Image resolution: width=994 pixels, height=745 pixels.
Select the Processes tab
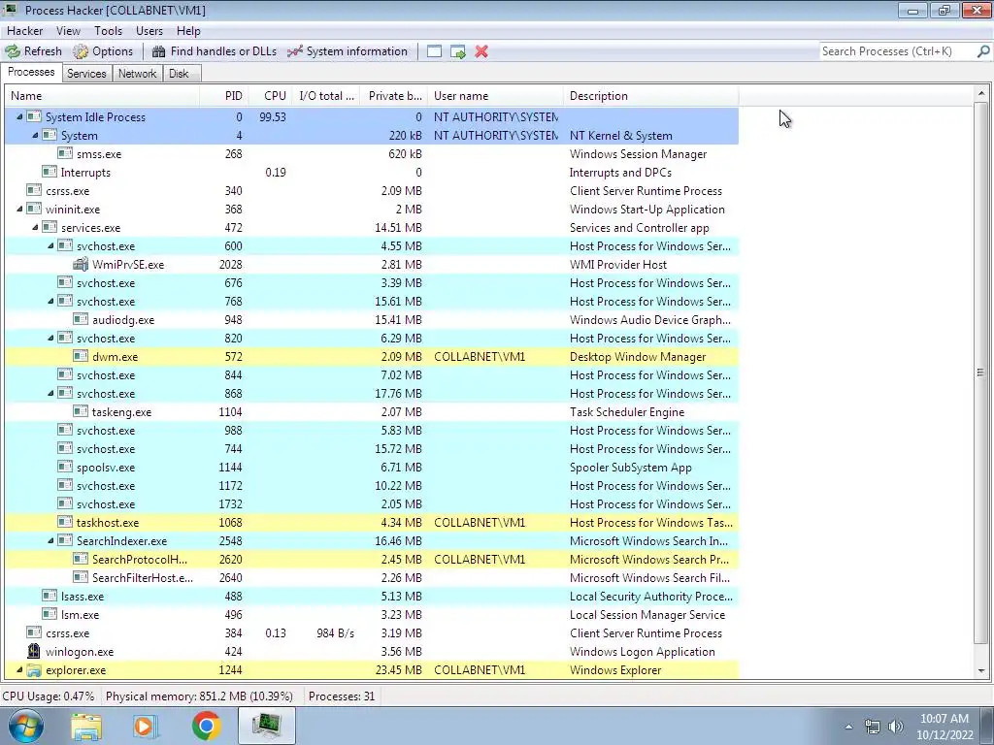tap(31, 72)
